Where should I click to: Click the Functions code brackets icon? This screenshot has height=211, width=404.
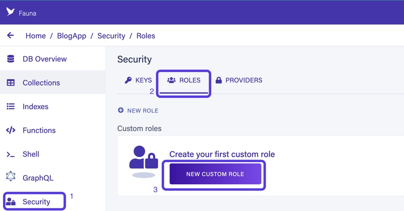click(11, 130)
